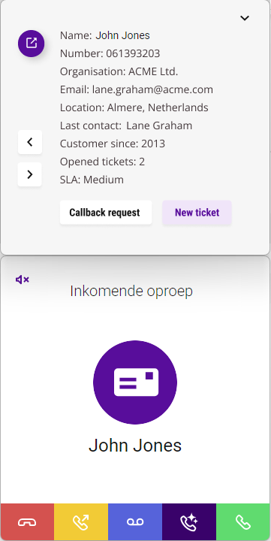
Task: Click the email lane.graham@acme.com
Action: [x=152, y=89]
